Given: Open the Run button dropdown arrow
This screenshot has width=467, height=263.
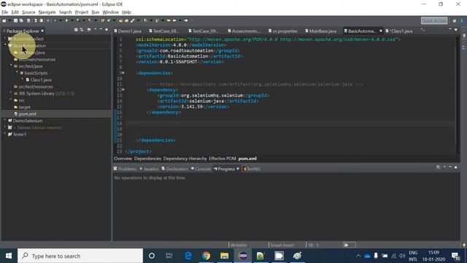Looking at the screenshot, I should pos(72,20).
